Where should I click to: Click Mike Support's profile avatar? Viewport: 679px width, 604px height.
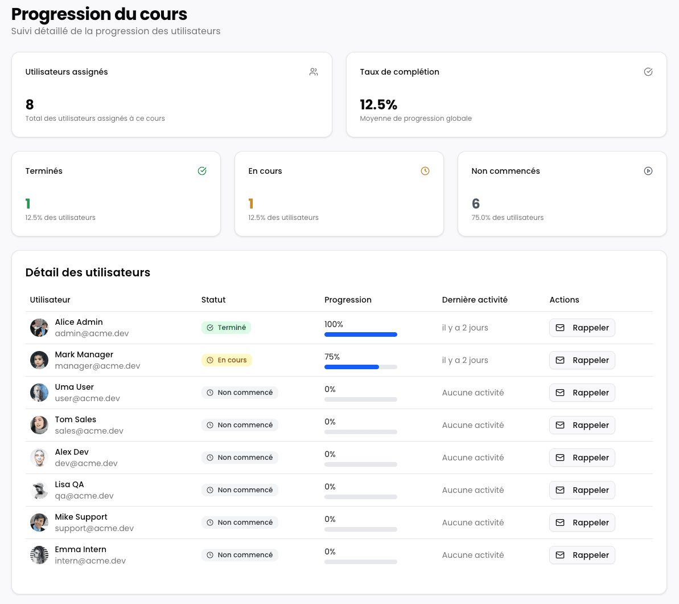point(39,523)
